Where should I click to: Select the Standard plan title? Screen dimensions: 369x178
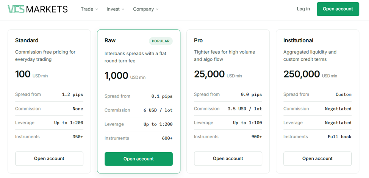point(27,40)
